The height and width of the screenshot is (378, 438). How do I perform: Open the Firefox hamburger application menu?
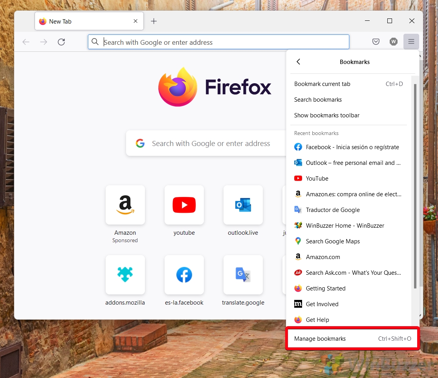pyautogui.click(x=411, y=42)
